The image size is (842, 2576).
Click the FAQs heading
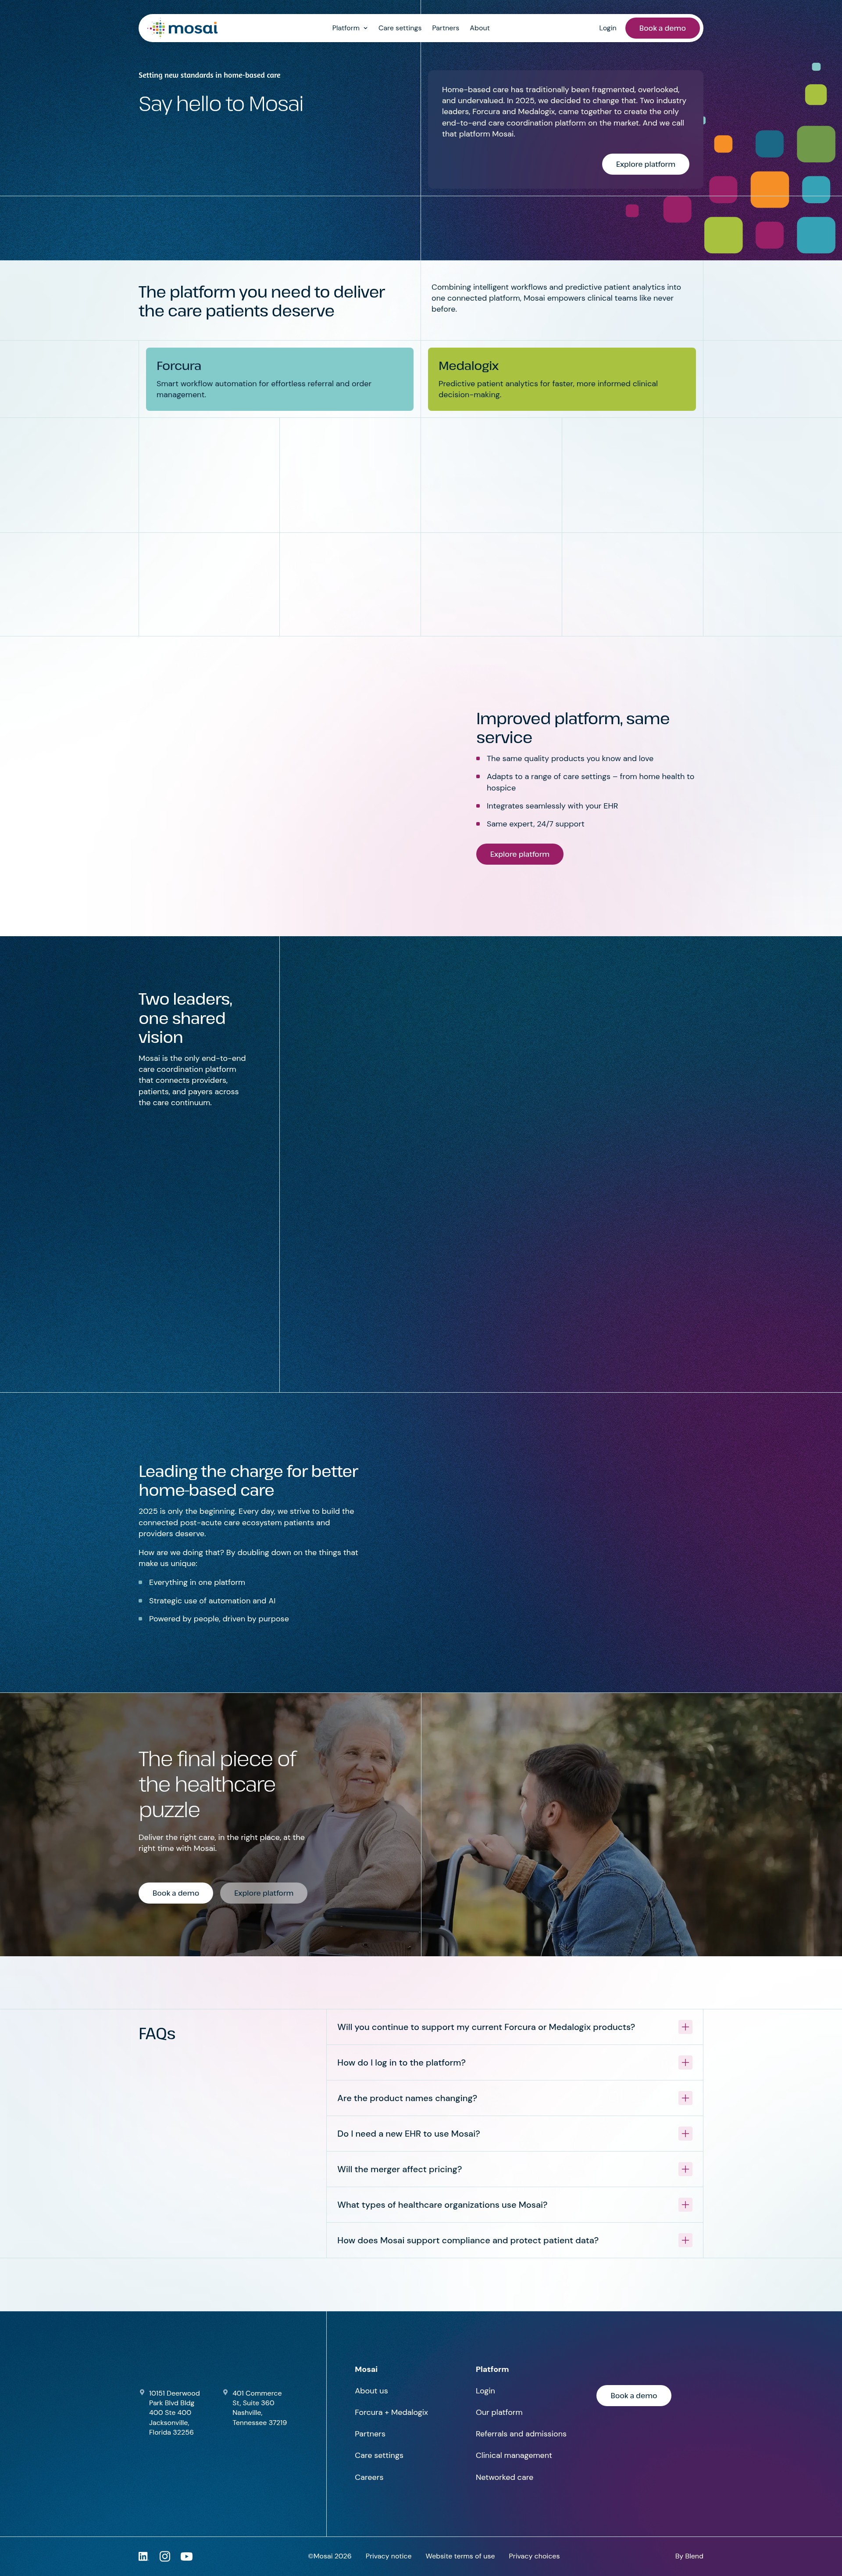[x=157, y=2033]
